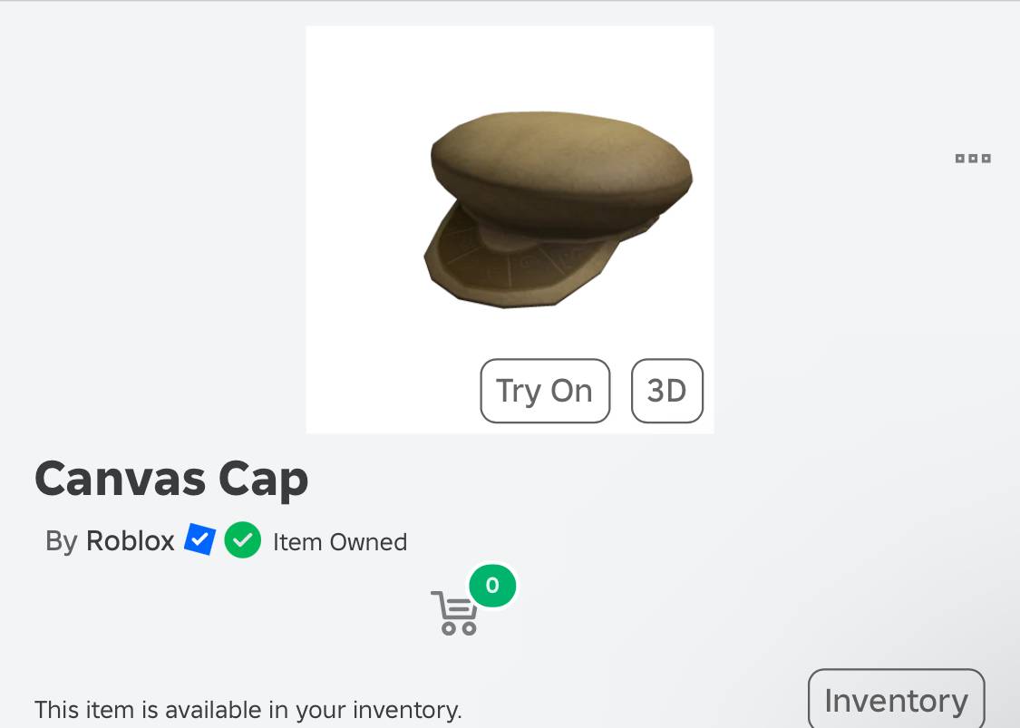
Task: Open the Roblox creator profile link
Action: (x=130, y=541)
